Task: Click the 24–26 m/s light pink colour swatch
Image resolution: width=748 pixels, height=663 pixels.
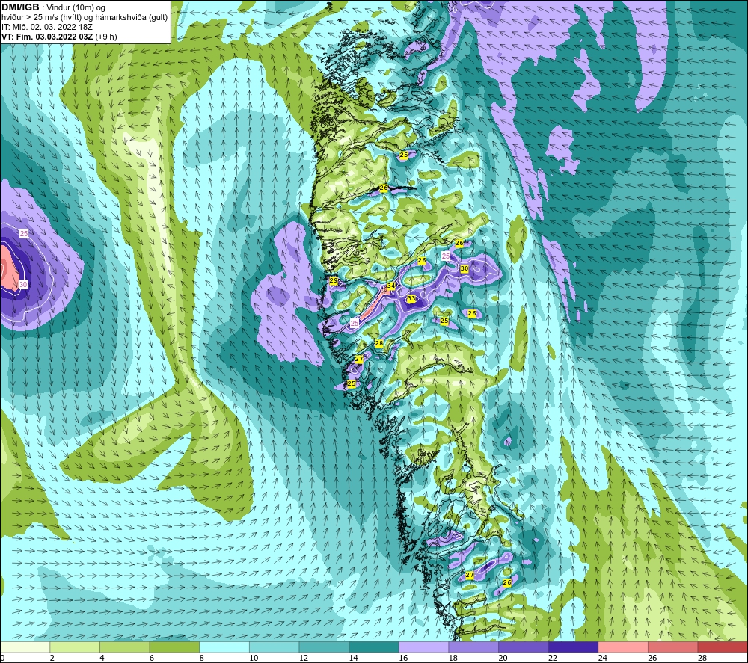Action: [623, 647]
